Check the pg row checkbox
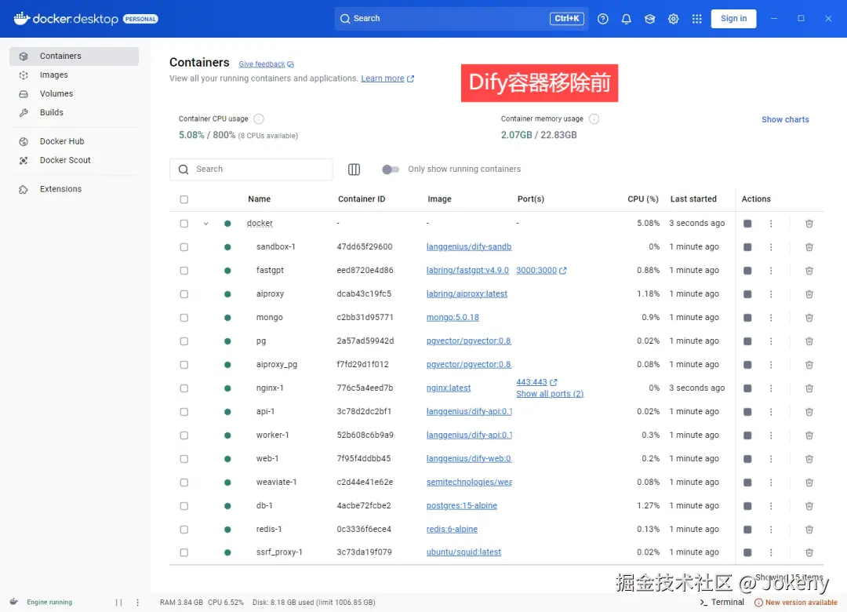Viewport: 847px width, 612px height. click(x=184, y=341)
